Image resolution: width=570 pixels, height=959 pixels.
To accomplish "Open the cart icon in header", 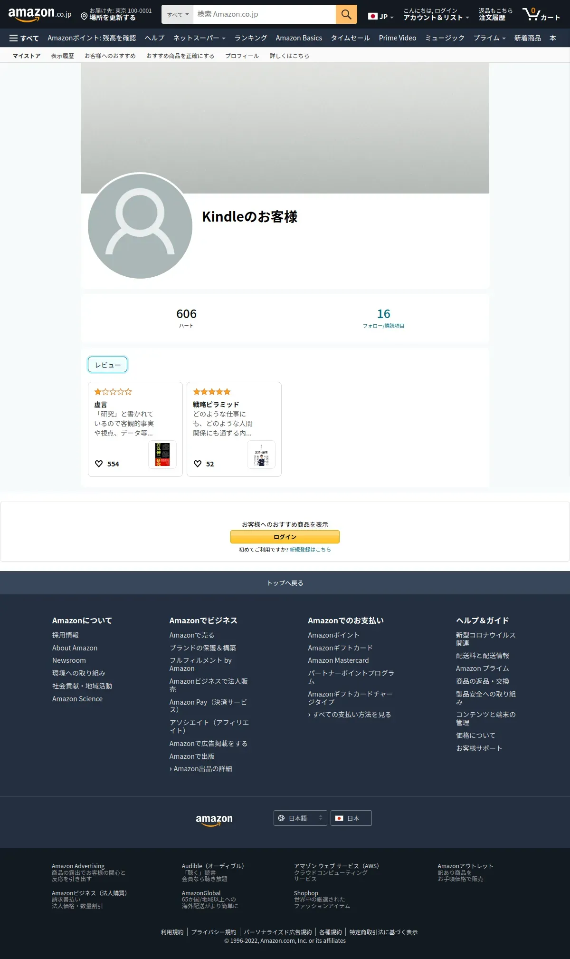I will coord(541,14).
